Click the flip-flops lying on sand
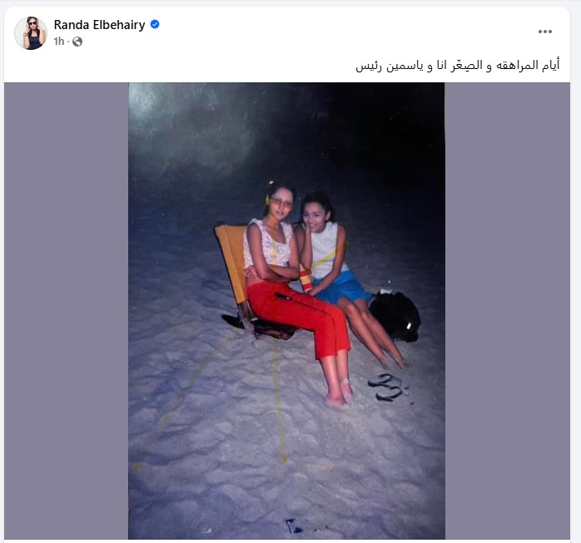The width and height of the screenshot is (581, 543). [x=388, y=388]
